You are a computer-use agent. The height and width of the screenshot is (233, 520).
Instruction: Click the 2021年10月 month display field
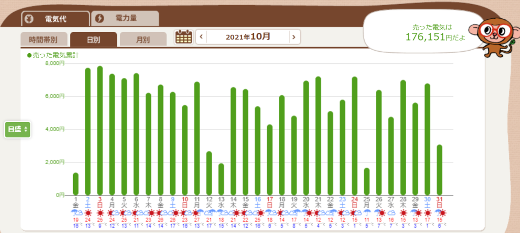point(248,37)
